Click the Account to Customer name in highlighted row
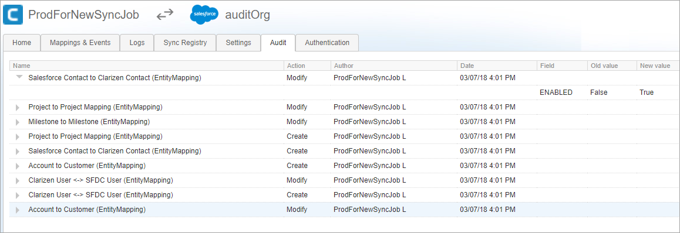The image size is (680, 233). (x=87, y=210)
